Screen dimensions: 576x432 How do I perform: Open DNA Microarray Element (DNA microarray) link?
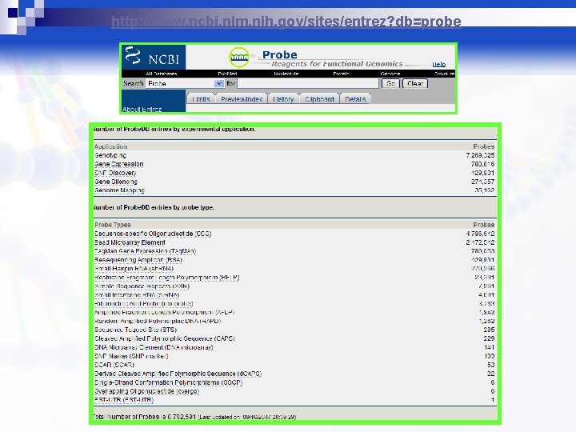pos(154,347)
